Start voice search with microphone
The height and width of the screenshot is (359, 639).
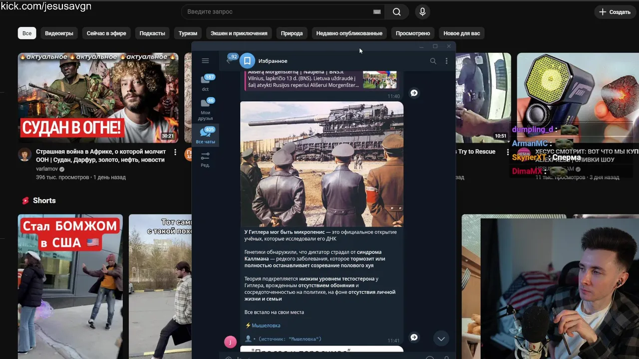coord(423,12)
